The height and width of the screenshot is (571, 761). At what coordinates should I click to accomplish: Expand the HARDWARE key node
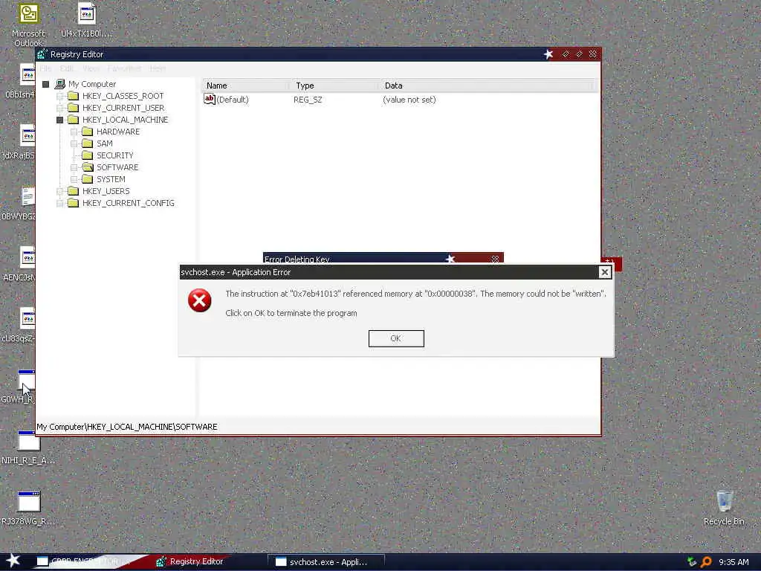click(x=74, y=132)
